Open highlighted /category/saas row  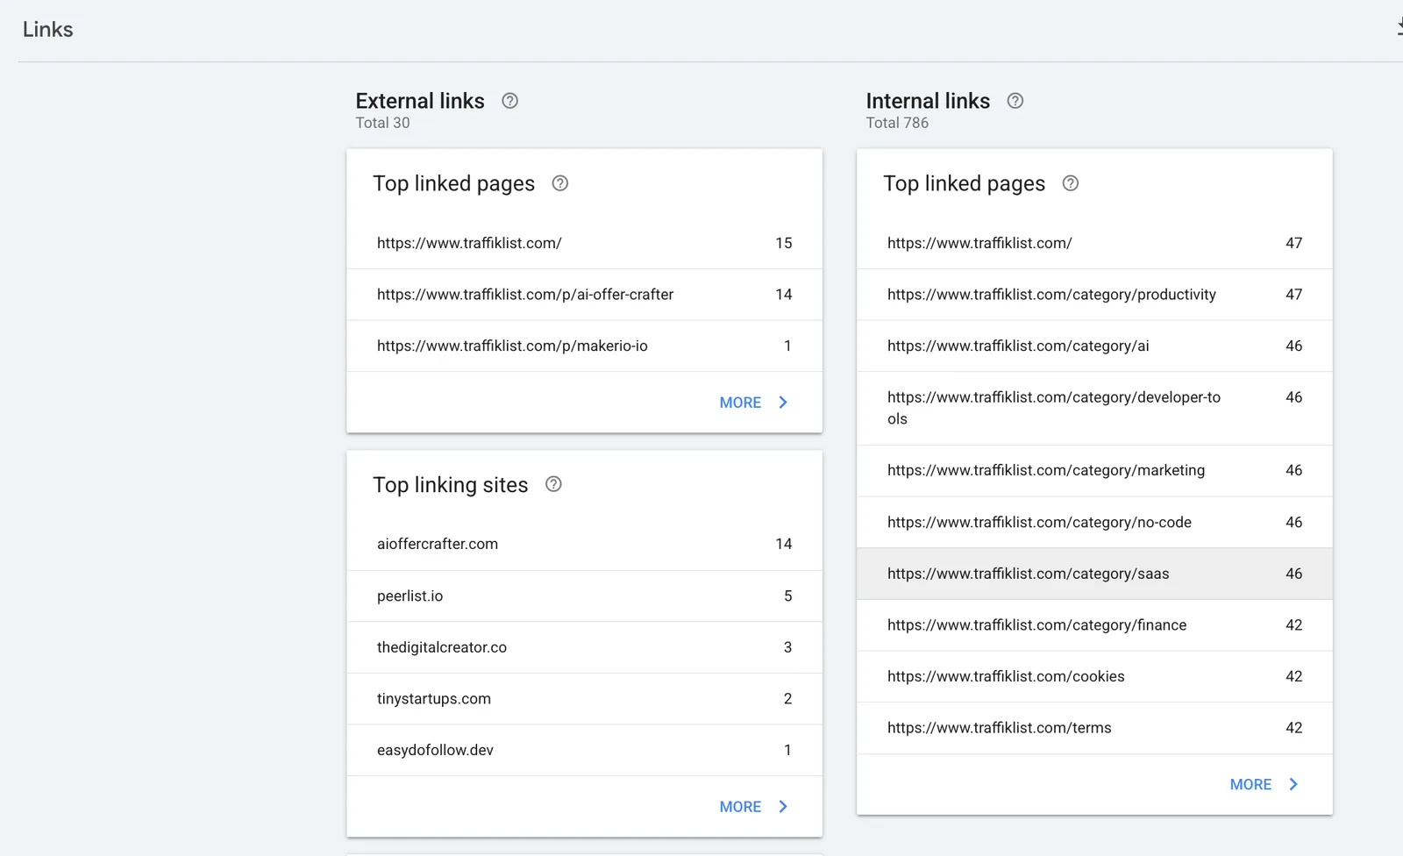1095,574
